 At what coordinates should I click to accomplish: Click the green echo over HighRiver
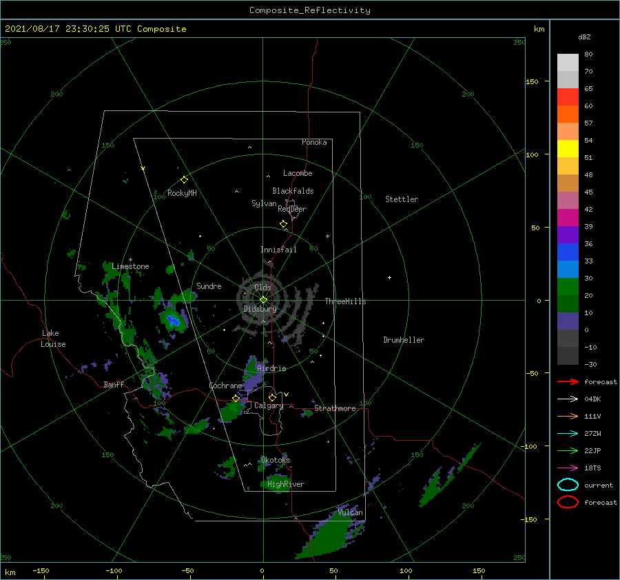[x=277, y=484]
